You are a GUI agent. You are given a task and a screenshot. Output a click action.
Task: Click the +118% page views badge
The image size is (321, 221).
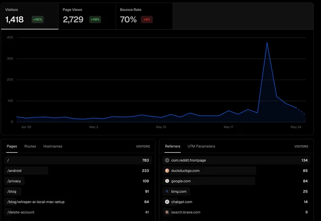tap(95, 20)
